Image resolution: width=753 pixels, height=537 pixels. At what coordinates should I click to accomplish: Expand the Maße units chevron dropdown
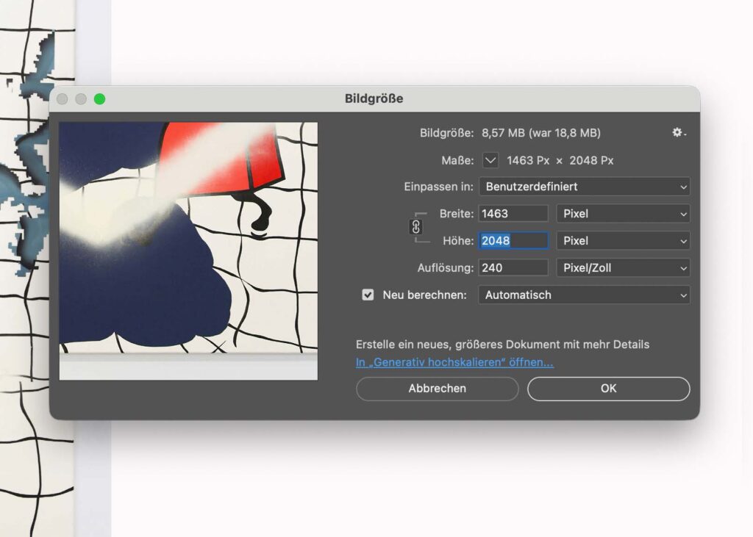490,160
